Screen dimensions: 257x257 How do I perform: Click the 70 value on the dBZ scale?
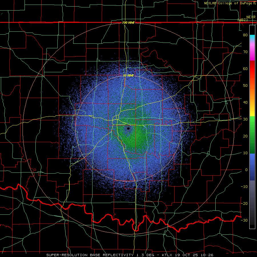[x=245, y=52]
